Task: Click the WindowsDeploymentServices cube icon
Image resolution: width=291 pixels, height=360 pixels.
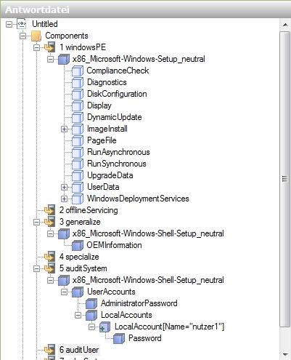Action: click(x=78, y=199)
